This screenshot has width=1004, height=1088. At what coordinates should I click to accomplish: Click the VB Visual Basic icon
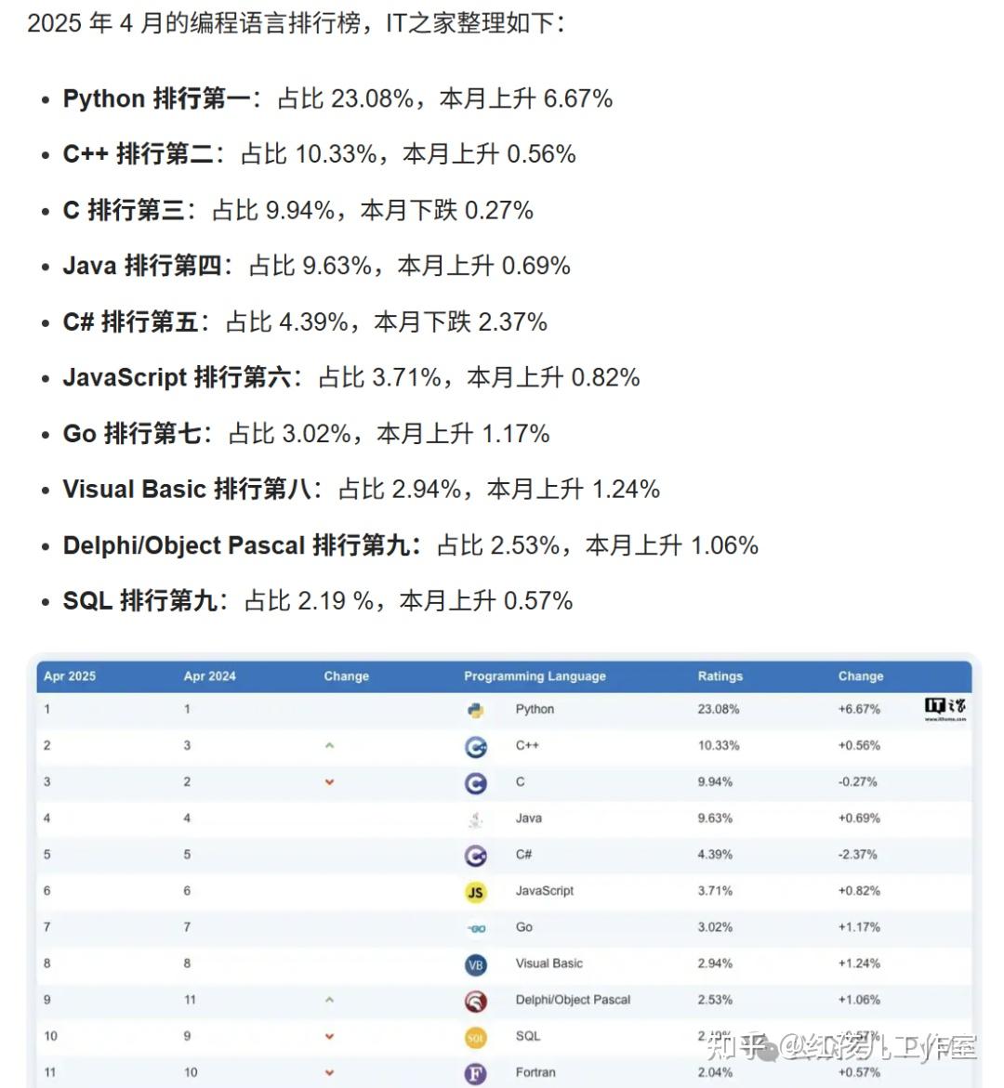476,964
